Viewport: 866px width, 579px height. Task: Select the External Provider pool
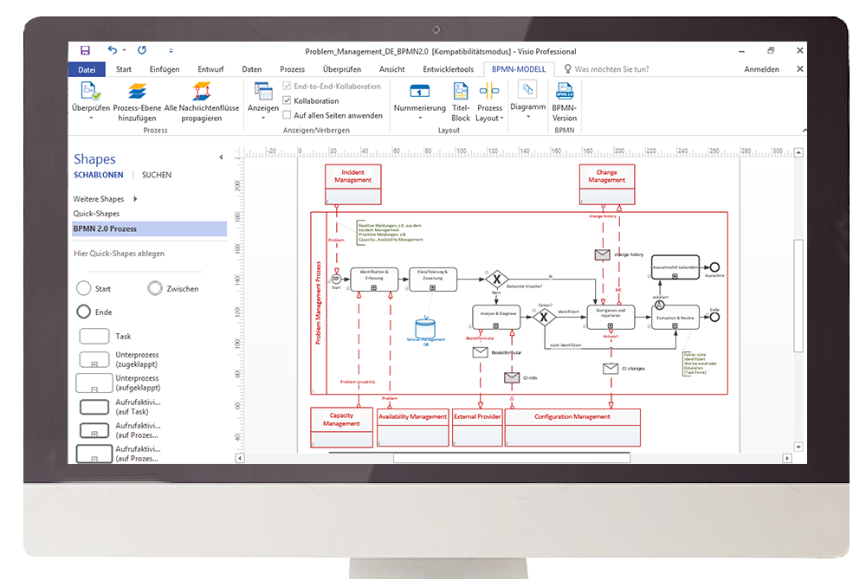477,428
